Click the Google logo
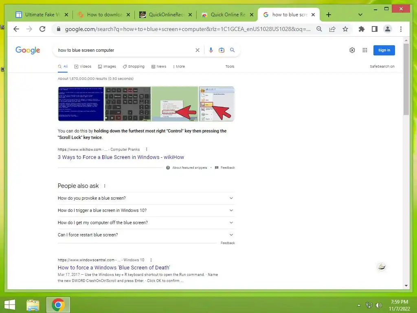 coord(28,50)
